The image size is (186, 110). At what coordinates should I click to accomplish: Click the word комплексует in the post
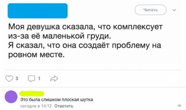[138, 27]
